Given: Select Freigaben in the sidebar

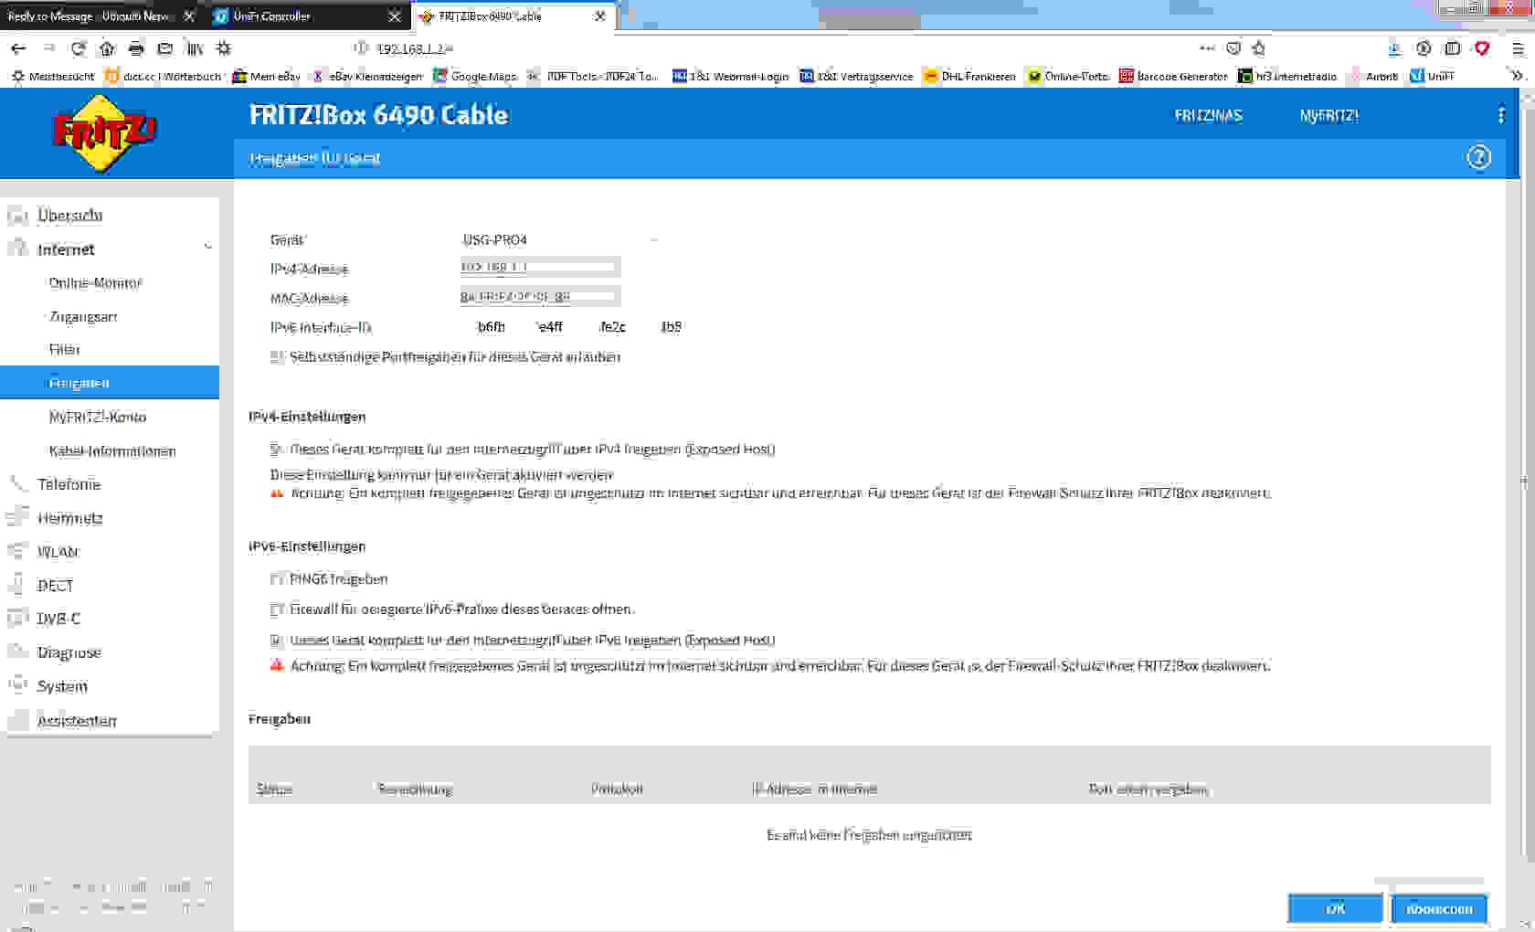Looking at the screenshot, I should (x=110, y=383).
